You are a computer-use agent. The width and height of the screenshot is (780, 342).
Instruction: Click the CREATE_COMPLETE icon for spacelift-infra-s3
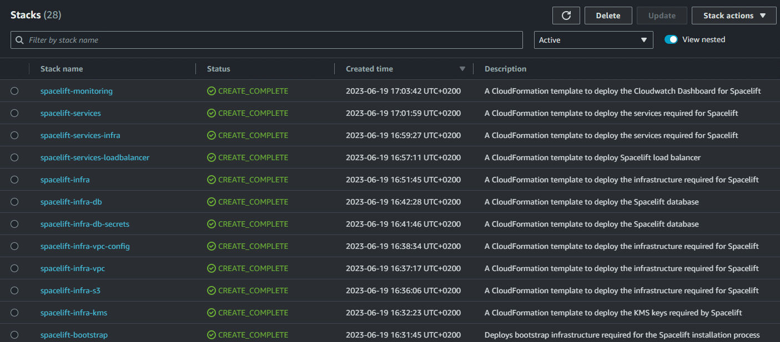tap(211, 290)
